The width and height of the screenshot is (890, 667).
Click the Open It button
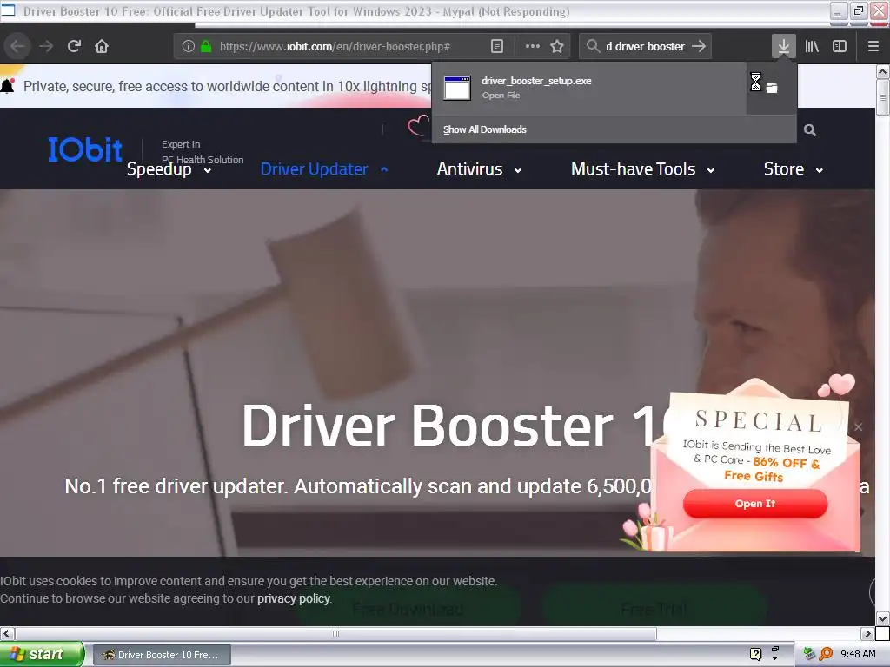pos(755,504)
